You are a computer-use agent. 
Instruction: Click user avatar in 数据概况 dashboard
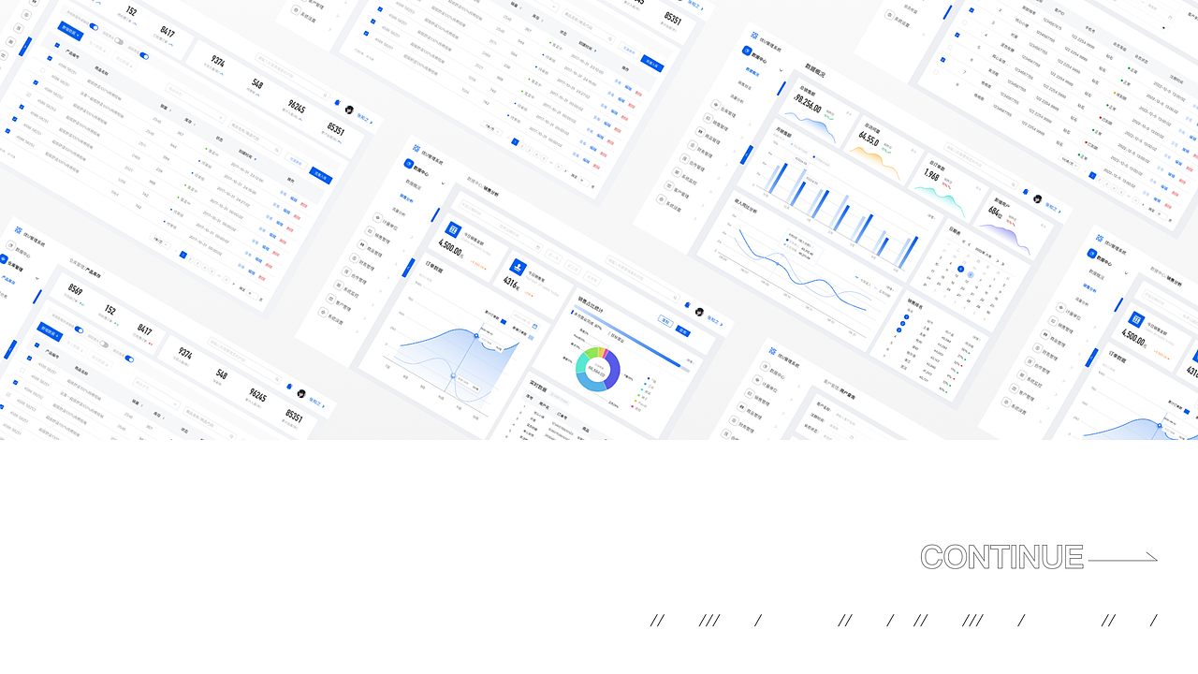point(1038,199)
